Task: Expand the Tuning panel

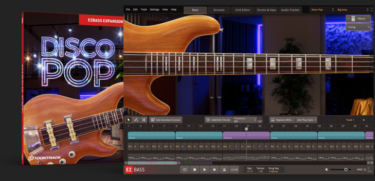Action: pyautogui.click(x=358, y=27)
